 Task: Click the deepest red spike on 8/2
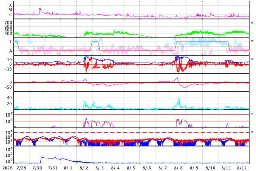click(86, 72)
